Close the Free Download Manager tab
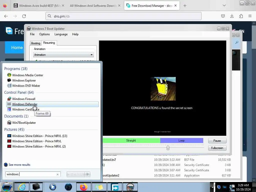Image resolution: width=256 pixels, height=192 pixels. (x=175, y=5)
